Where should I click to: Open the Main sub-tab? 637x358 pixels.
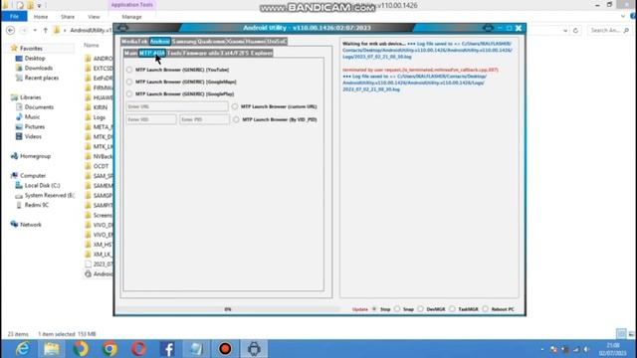coord(130,53)
